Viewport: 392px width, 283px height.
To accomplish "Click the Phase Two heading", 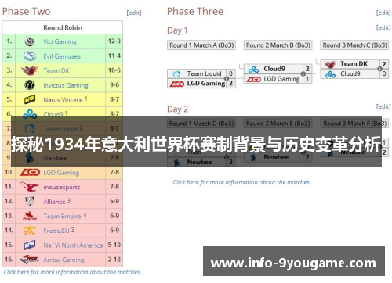I will click(x=26, y=12).
